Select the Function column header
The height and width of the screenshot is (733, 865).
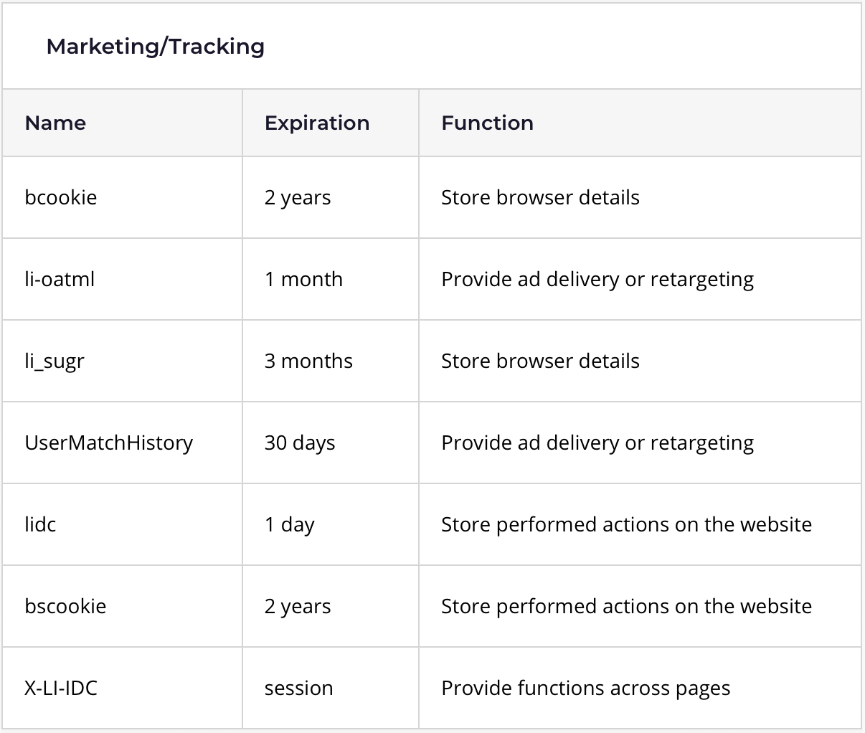(487, 123)
